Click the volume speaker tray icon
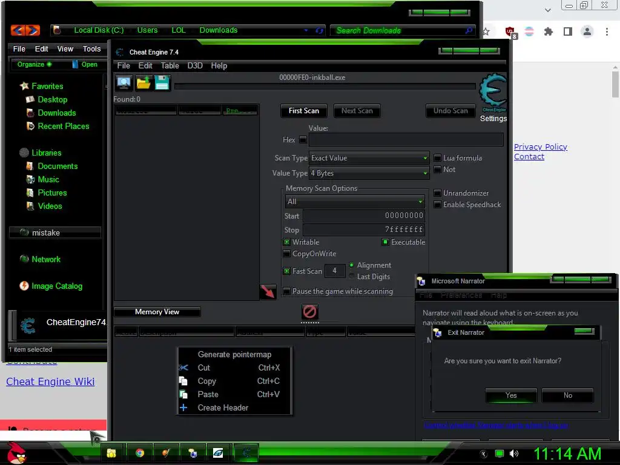620x465 pixels. tap(513, 453)
